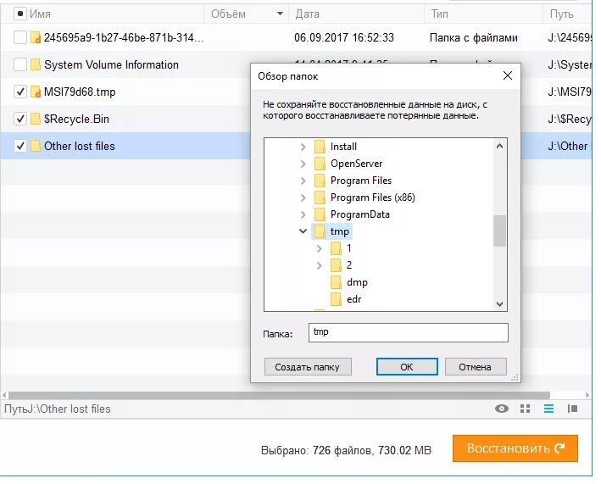The image size is (601, 484).
Task: Click the Install folder icon in tree
Action: pos(320,147)
